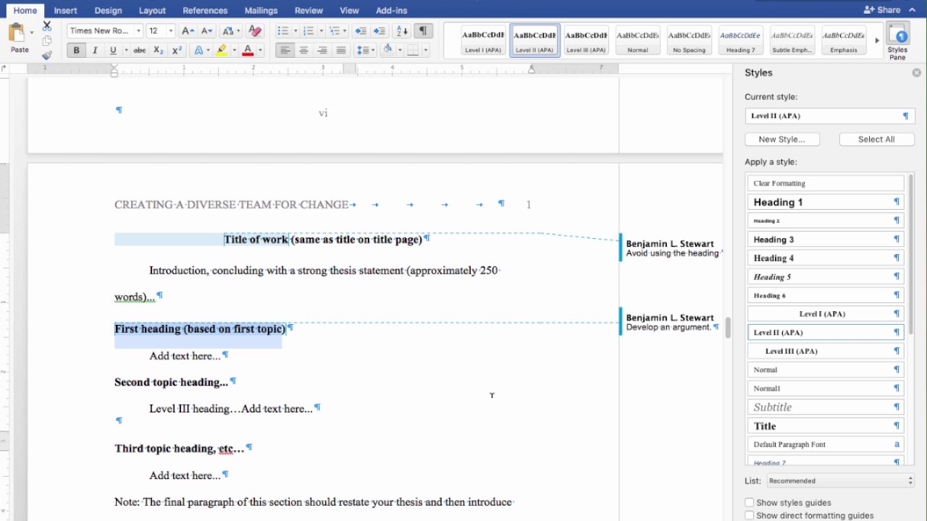This screenshot has width=927, height=521.
Task: Open Benjamin L. Stewart 'Develop an argument' comment
Action: (x=670, y=322)
